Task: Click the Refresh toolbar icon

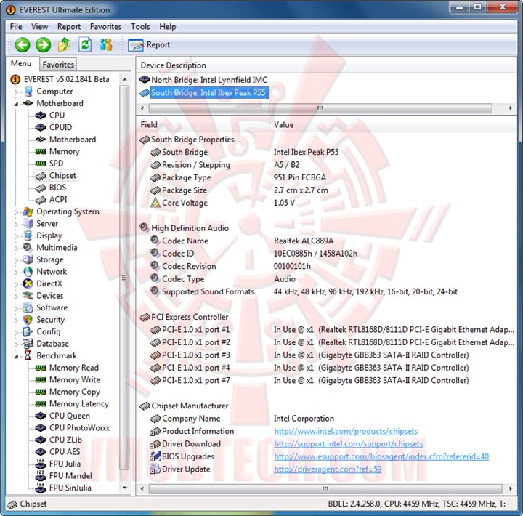Action: (x=85, y=45)
